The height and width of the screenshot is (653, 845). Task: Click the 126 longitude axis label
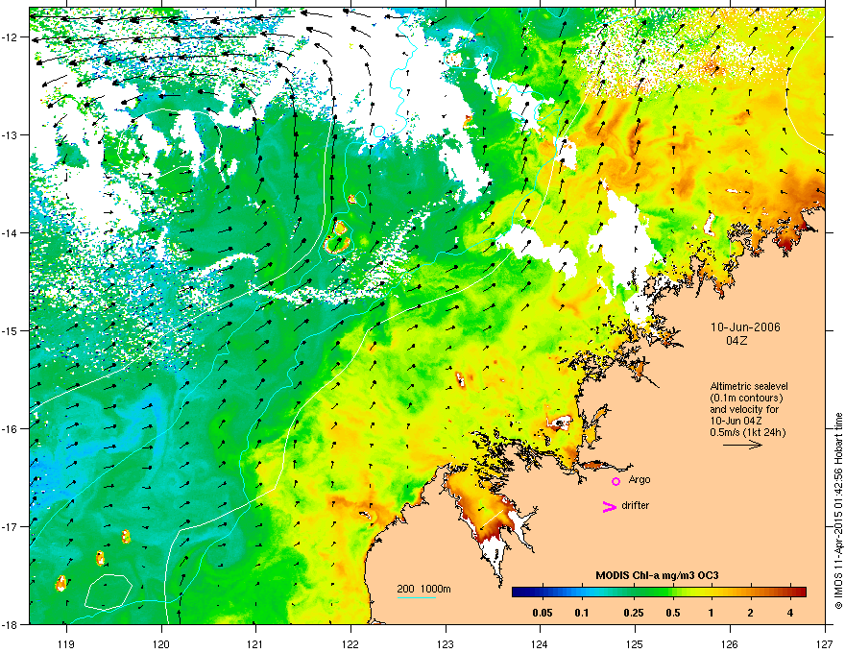tap(730, 643)
